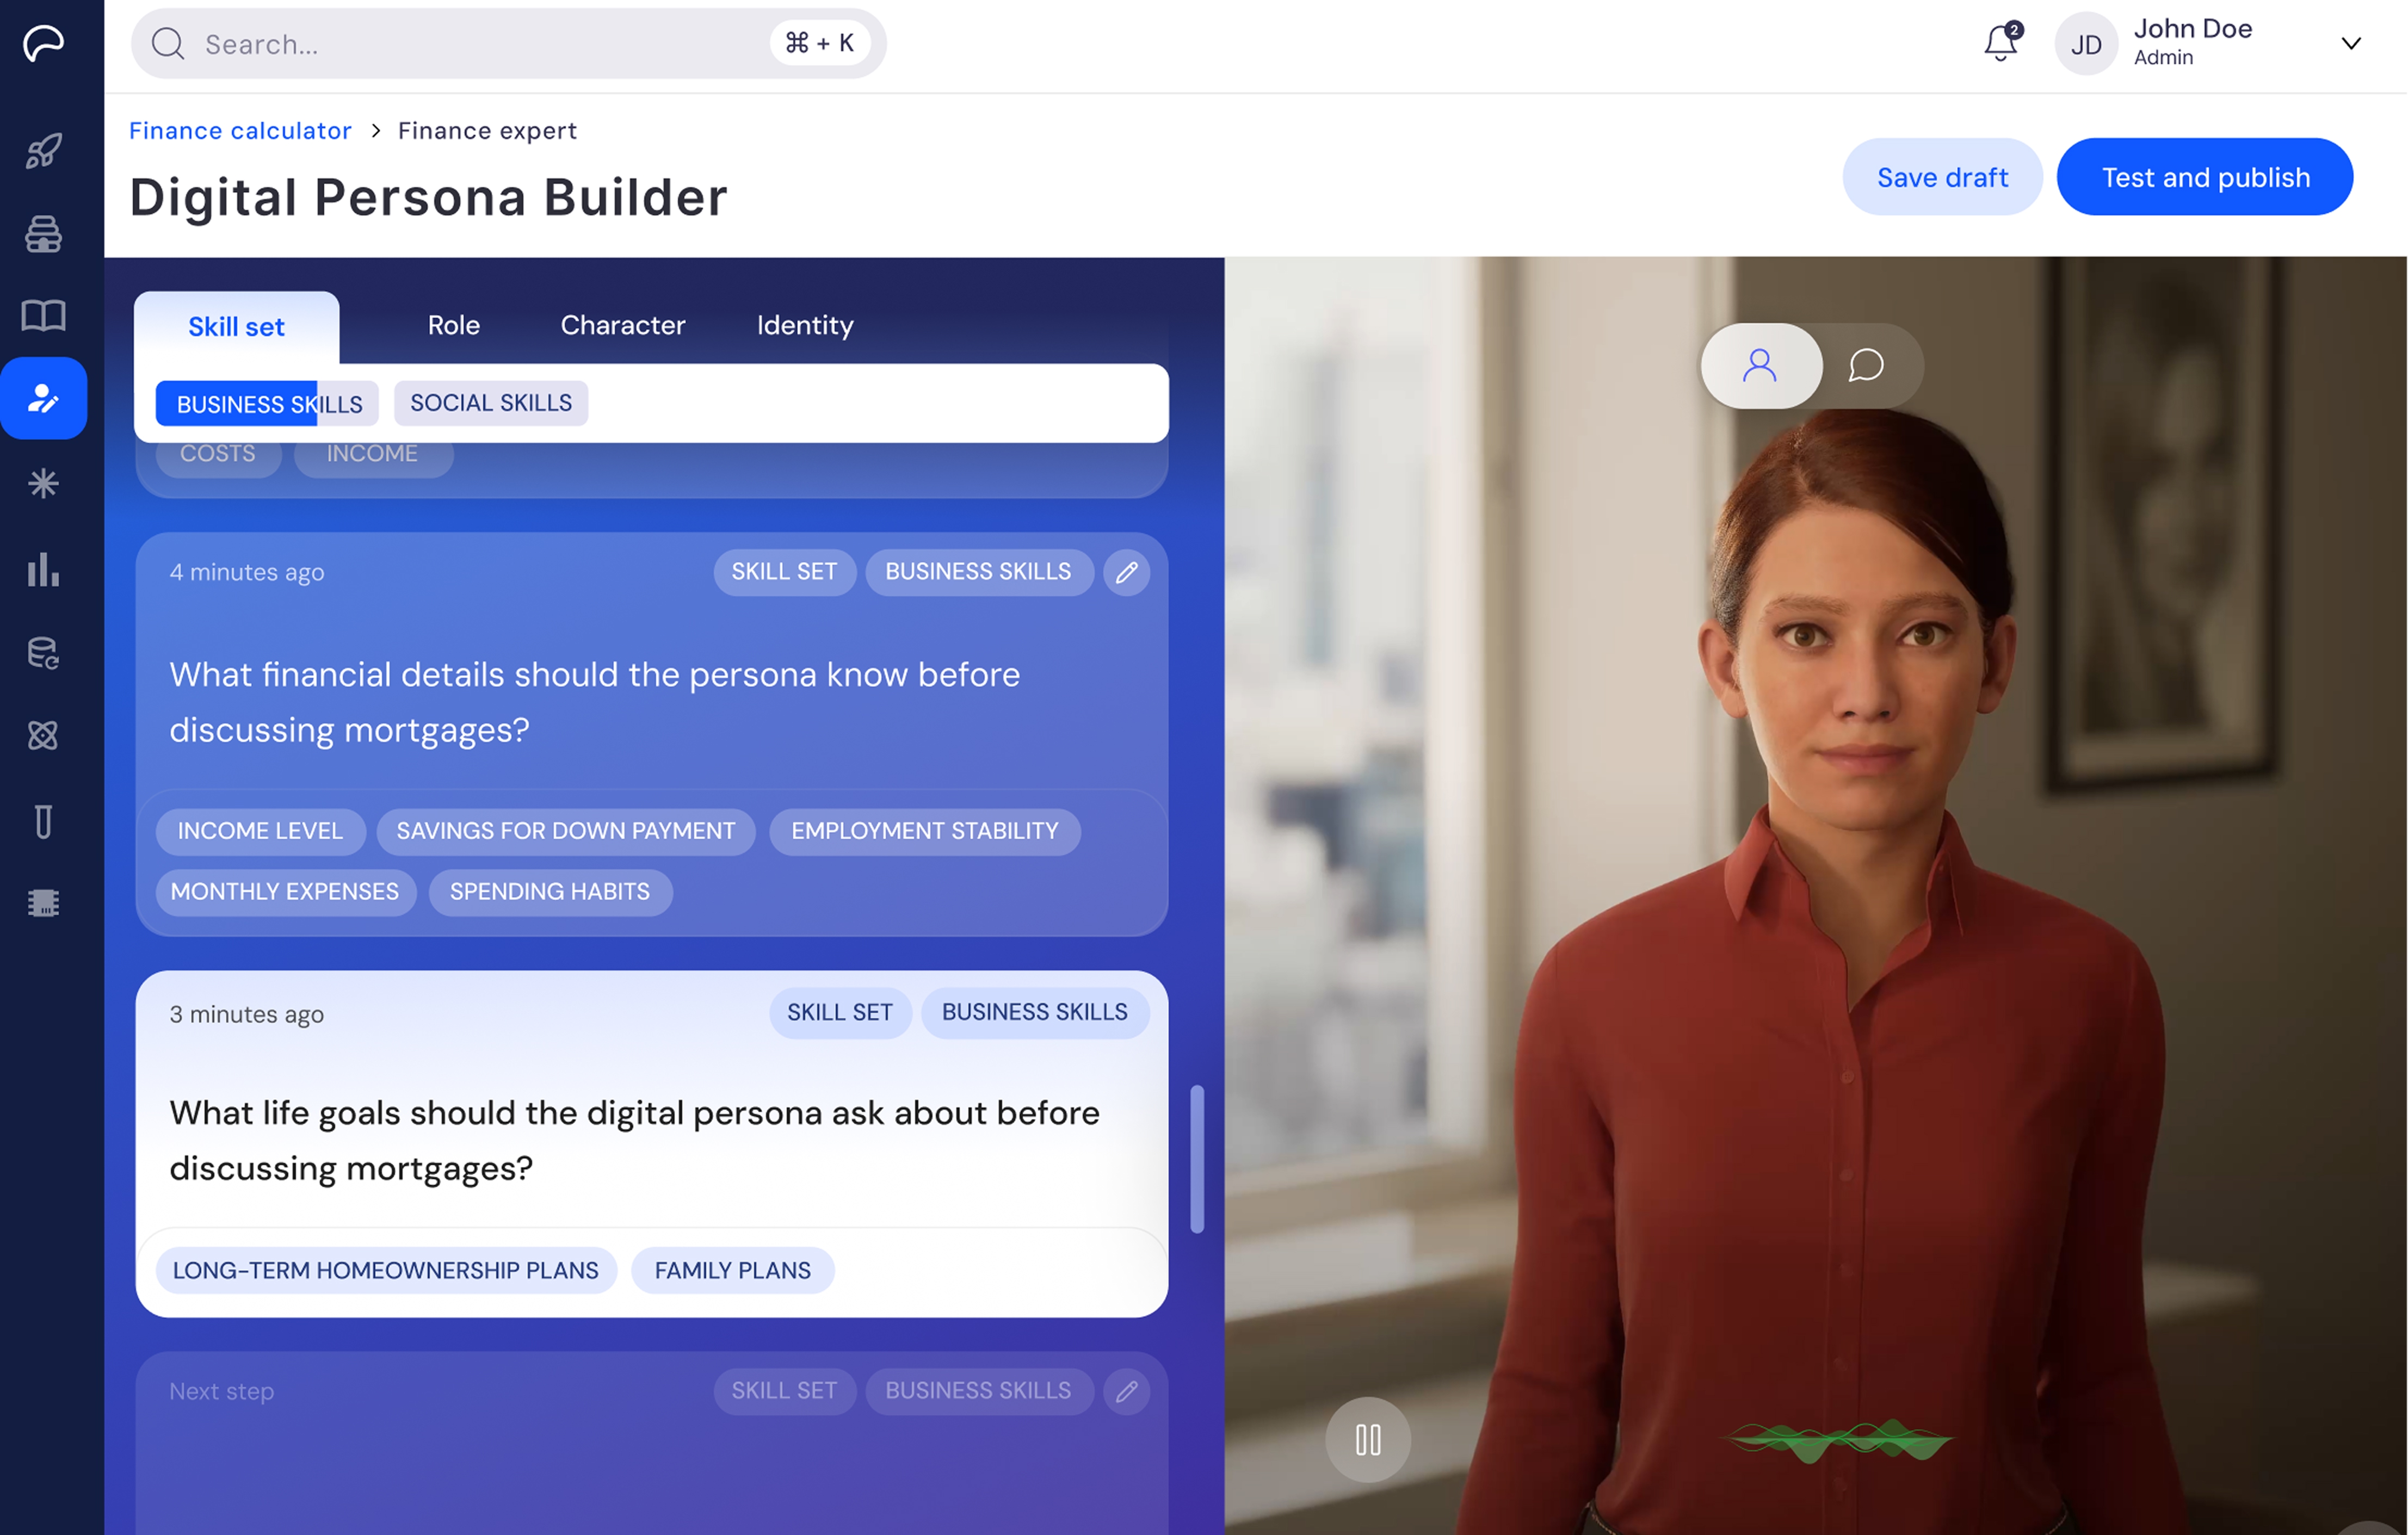Viewport: 2408px width, 1535px height.
Task: Open the bar chart analytics icon
Action: point(43,569)
